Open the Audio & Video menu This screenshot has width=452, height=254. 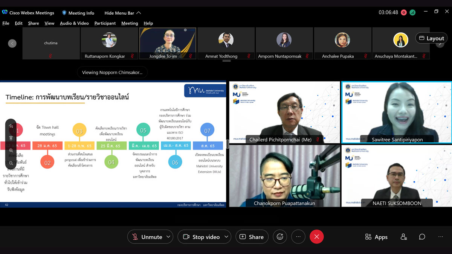pos(74,23)
